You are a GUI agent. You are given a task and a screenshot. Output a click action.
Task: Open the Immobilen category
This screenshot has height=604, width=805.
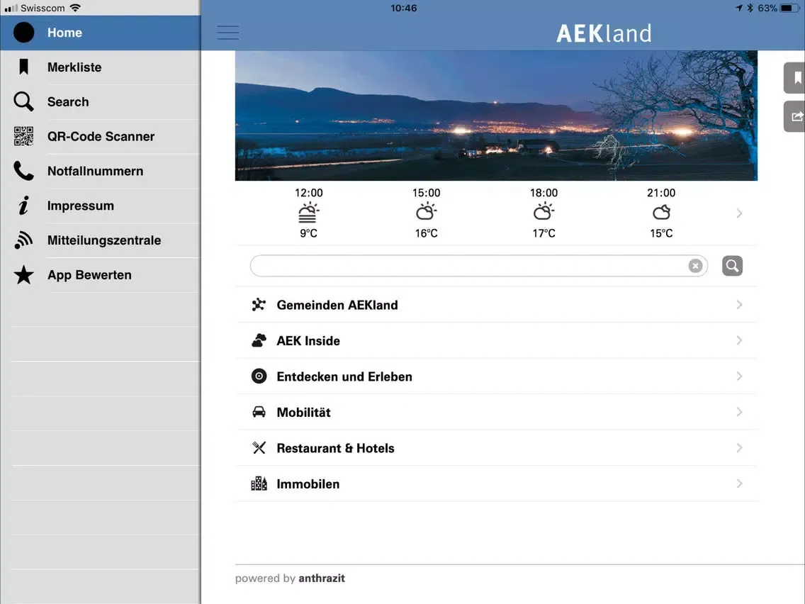497,483
